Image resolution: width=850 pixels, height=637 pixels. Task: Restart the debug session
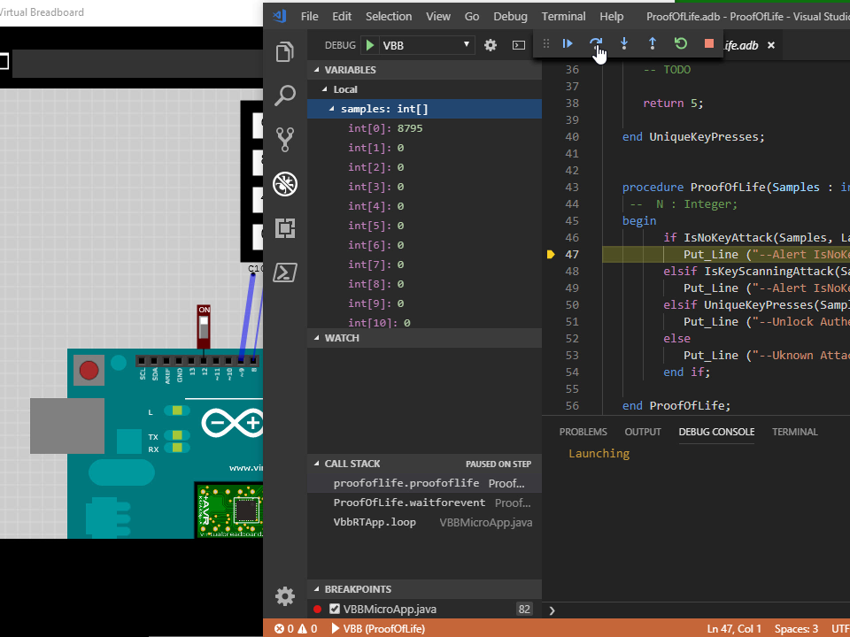pyautogui.click(x=680, y=43)
